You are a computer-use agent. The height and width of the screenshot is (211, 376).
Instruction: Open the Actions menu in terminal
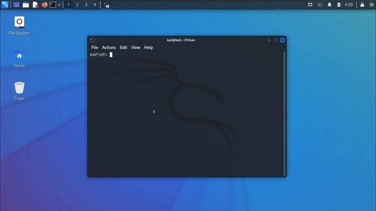pyautogui.click(x=109, y=47)
